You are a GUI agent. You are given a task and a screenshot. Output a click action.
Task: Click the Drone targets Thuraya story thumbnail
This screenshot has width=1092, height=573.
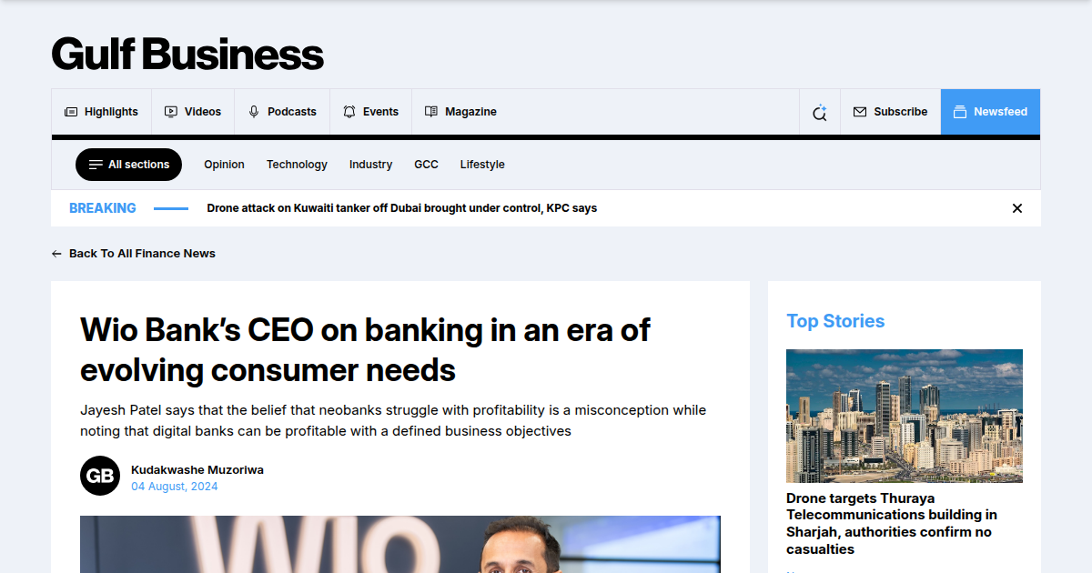tap(904, 416)
